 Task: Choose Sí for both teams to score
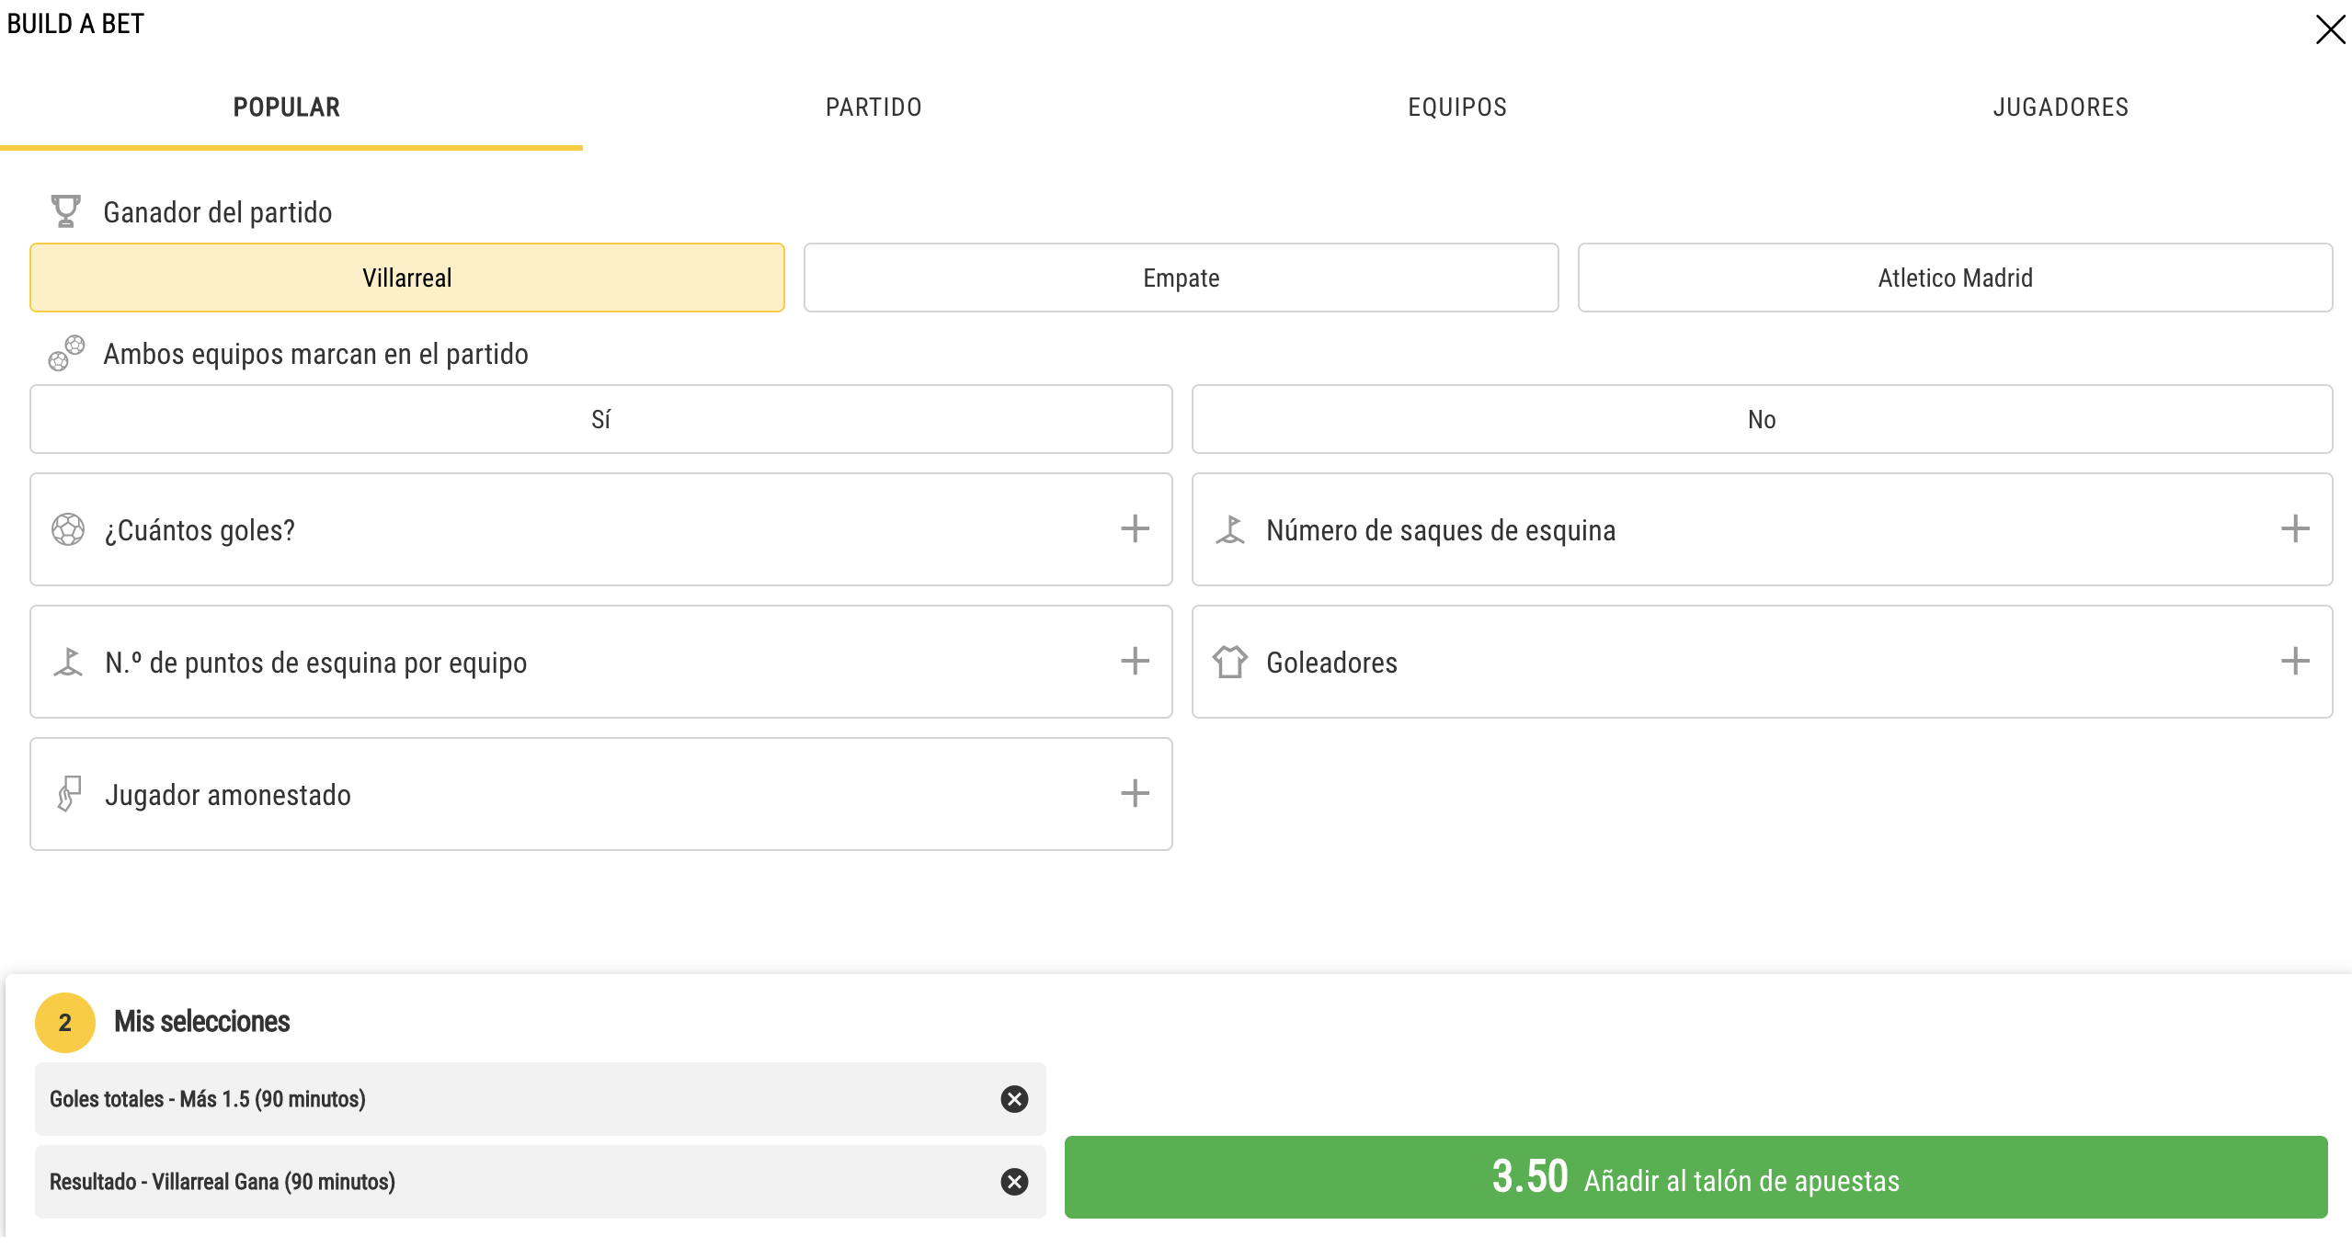[x=601, y=419]
